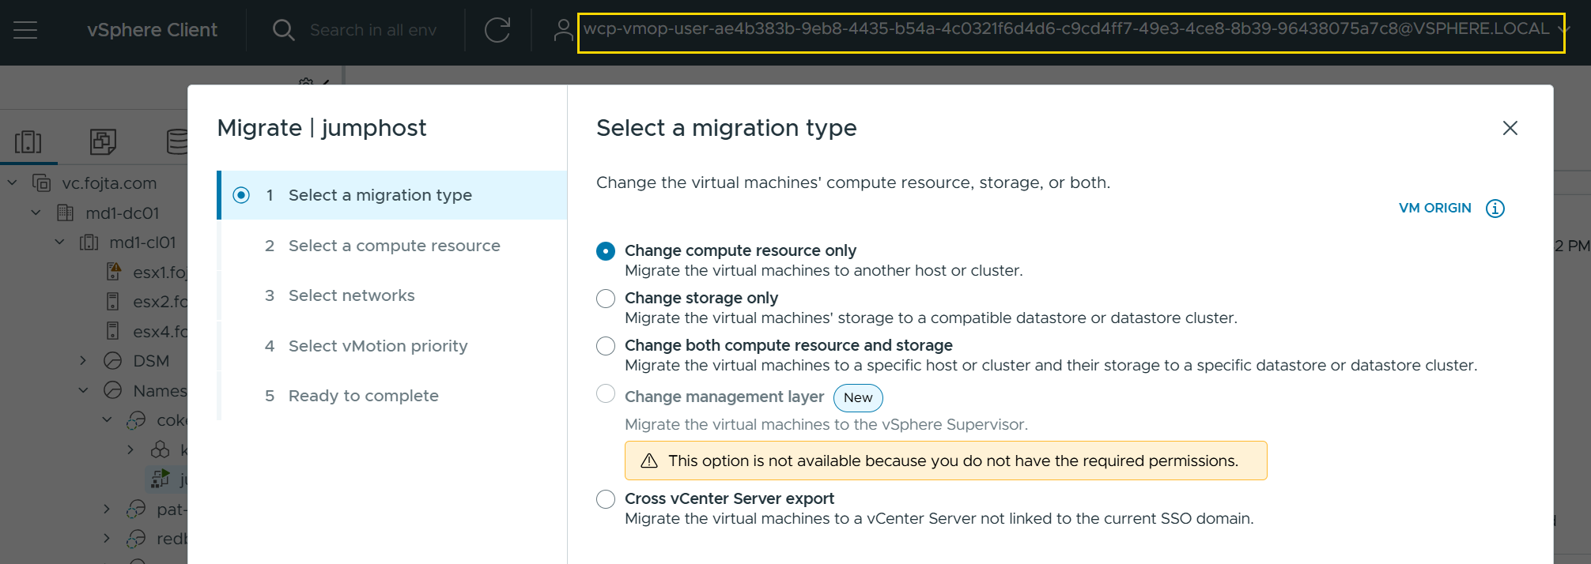The image size is (1591, 564).
Task: Click the pat- namespace icon
Action: click(136, 509)
